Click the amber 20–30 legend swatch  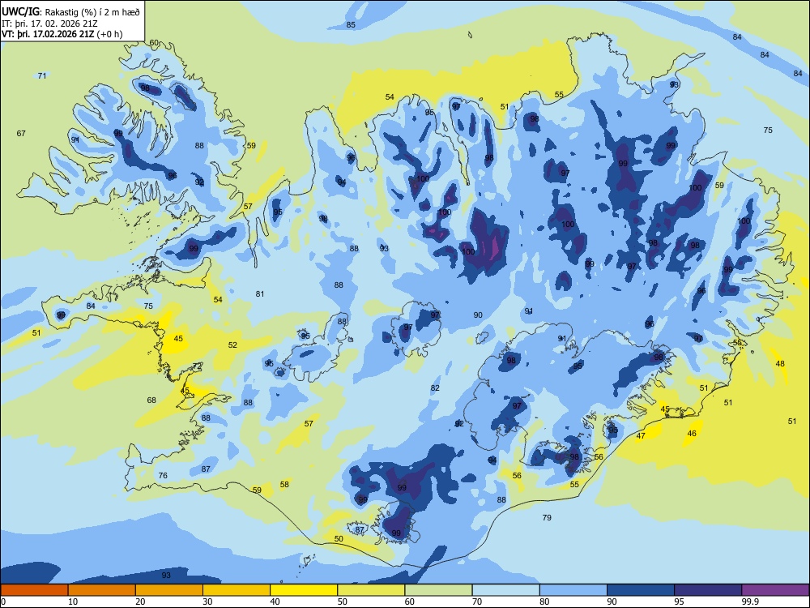pyautogui.click(x=169, y=590)
